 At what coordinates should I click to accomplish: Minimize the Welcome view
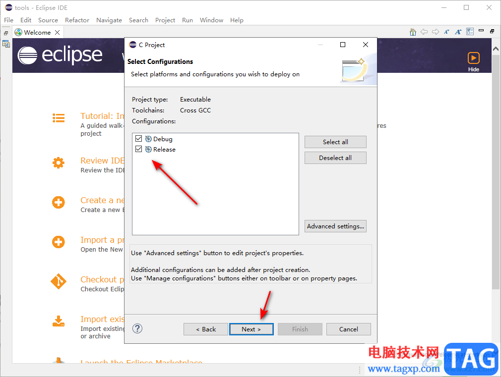481,31
